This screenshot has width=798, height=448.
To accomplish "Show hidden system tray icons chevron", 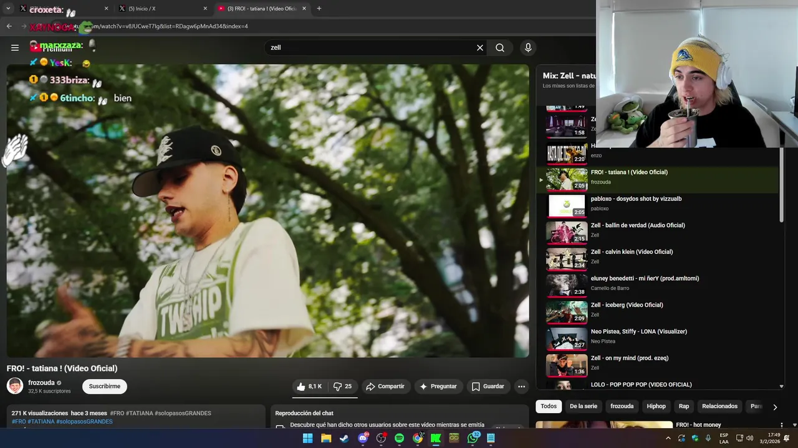I will pos(668,438).
